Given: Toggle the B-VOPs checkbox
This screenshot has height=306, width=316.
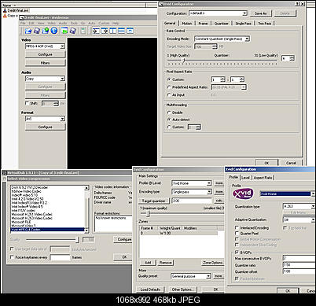Looking at the screenshot, I should click(237, 253).
